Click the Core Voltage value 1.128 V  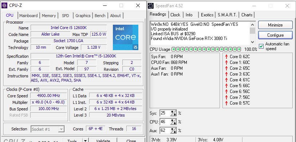pyautogui.click(x=94, y=47)
